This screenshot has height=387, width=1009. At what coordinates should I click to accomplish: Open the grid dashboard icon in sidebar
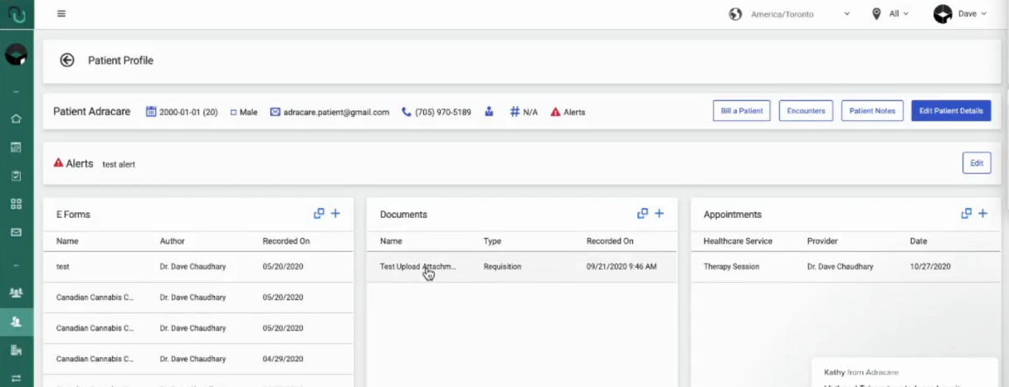click(16, 204)
